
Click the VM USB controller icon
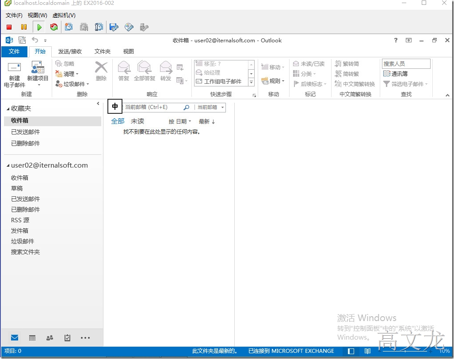tap(144, 27)
